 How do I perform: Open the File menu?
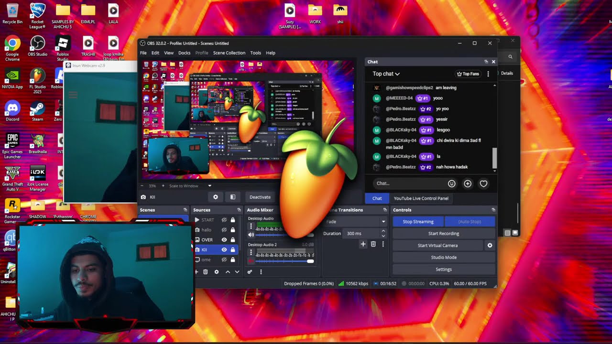pos(143,53)
